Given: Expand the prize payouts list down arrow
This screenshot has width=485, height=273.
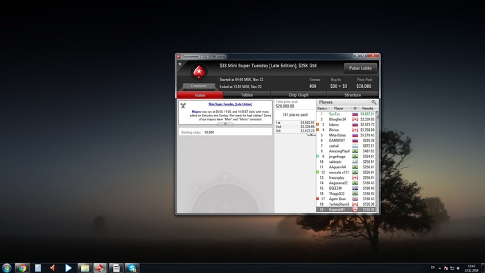Looking at the screenshot, I should point(310,134).
